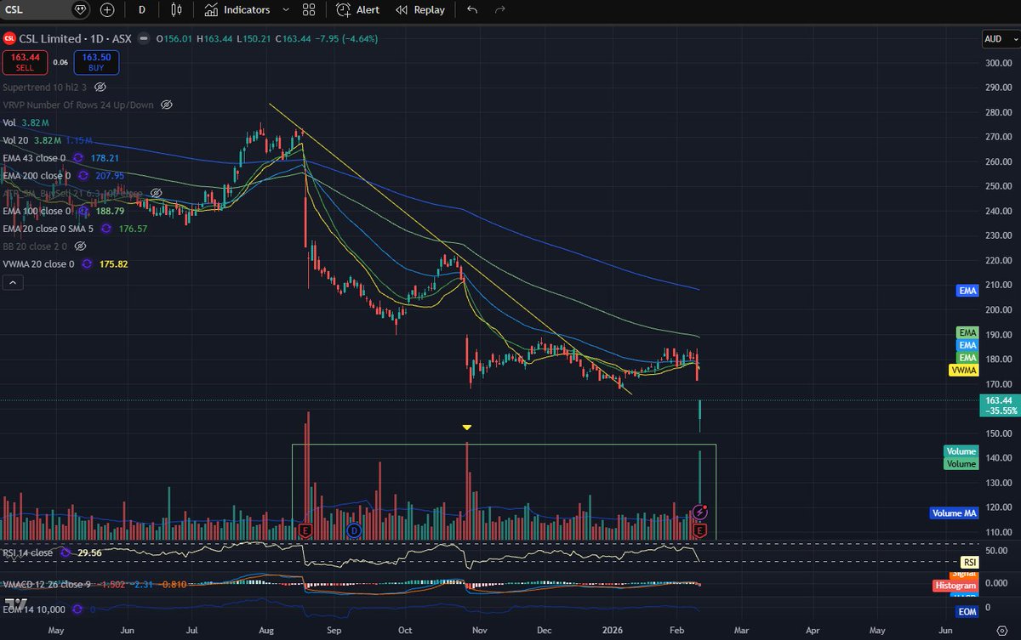Click the blue EMA price scale label
Viewport: 1021px width, 640px height.
pyautogui.click(x=967, y=291)
